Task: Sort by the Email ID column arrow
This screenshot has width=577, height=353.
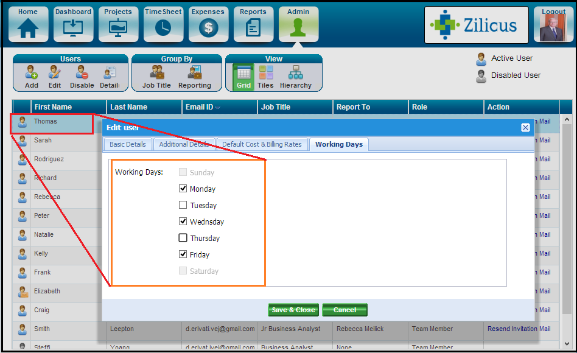Action: click(x=218, y=108)
